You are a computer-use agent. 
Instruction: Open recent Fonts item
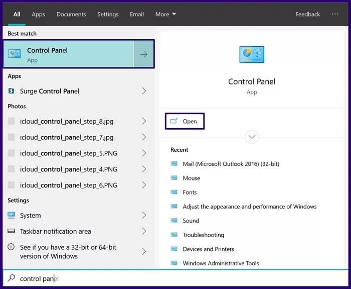point(190,192)
